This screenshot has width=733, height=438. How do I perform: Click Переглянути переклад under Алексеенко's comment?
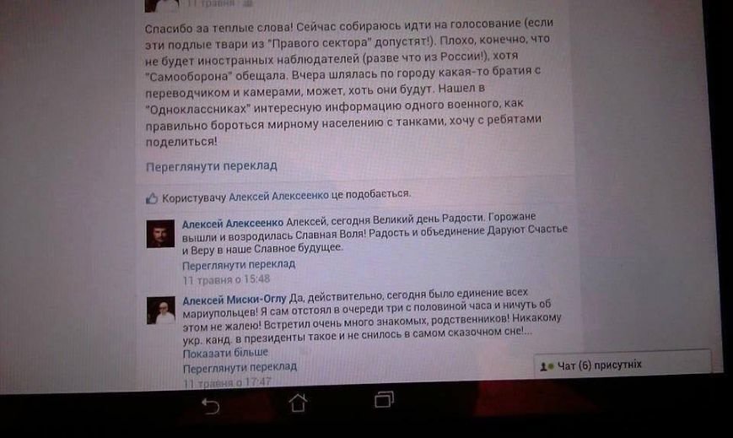[239, 265]
